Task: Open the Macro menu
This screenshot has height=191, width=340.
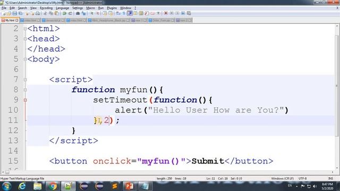Action: pyautogui.click(x=90, y=8)
